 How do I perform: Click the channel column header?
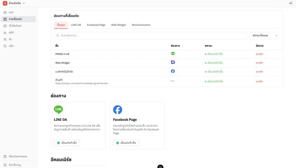tap(175, 46)
